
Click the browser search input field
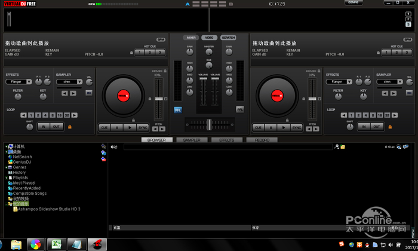tap(228, 147)
